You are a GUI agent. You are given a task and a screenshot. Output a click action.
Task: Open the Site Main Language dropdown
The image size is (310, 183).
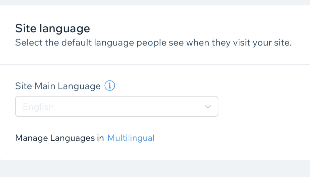pyautogui.click(x=116, y=106)
